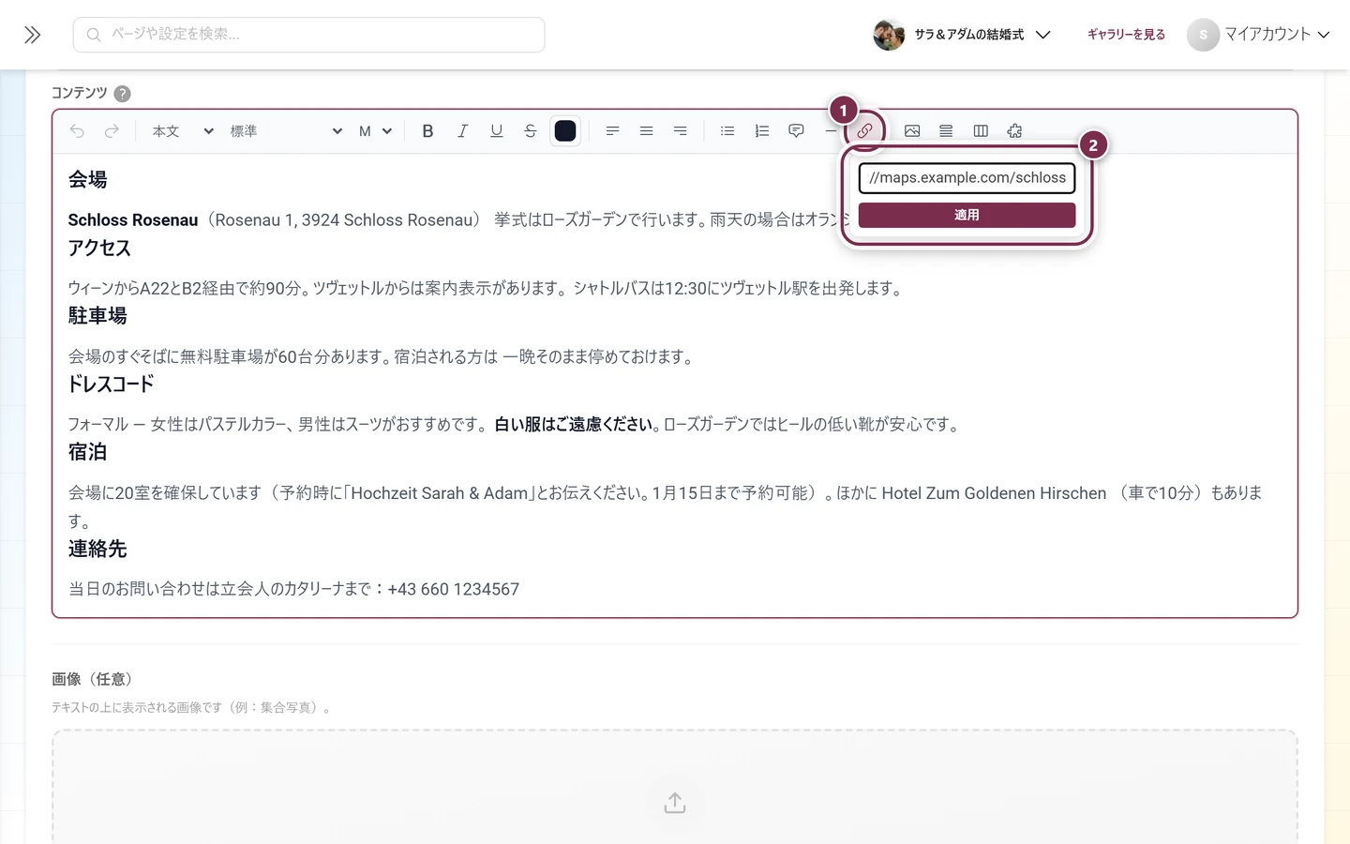This screenshot has width=1350, height=844.
Task: Undo the last edit
Action: 77,131
